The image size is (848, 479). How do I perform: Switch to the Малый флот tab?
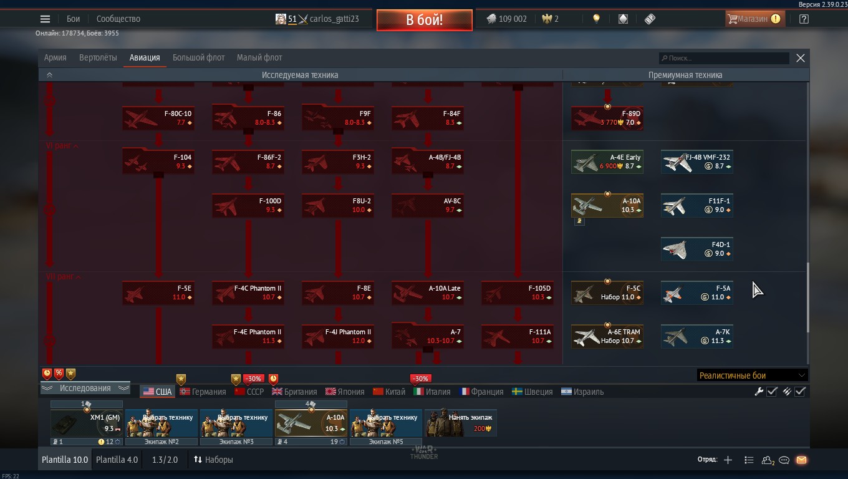pyautogui.click(x=259, y=57)
